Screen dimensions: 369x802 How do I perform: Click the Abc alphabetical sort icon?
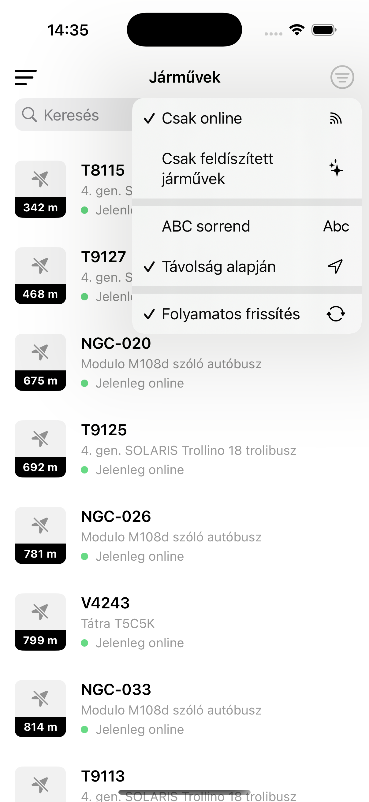click(x=336, y=226)
